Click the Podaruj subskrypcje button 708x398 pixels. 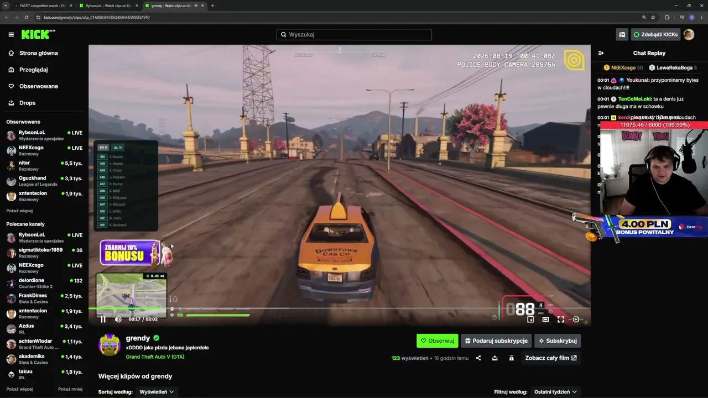496,341
